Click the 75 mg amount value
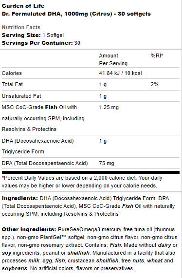182x278 pixels. [x=107, y=163]
